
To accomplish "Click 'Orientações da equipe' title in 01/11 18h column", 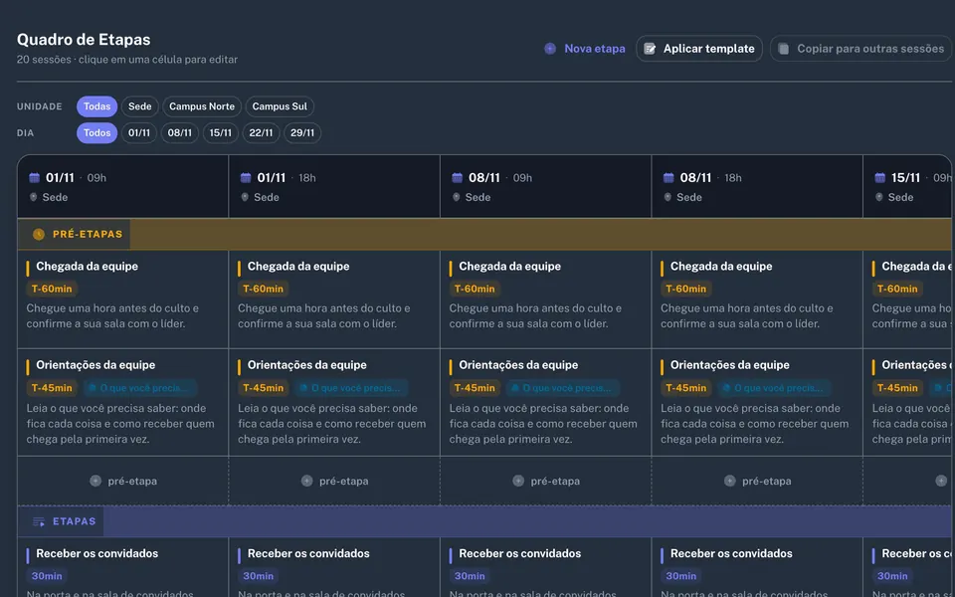I will coord(307,365).
